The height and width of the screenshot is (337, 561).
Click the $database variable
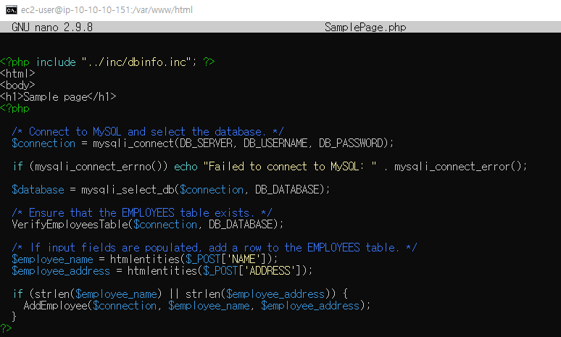click(x=38, y=190)
